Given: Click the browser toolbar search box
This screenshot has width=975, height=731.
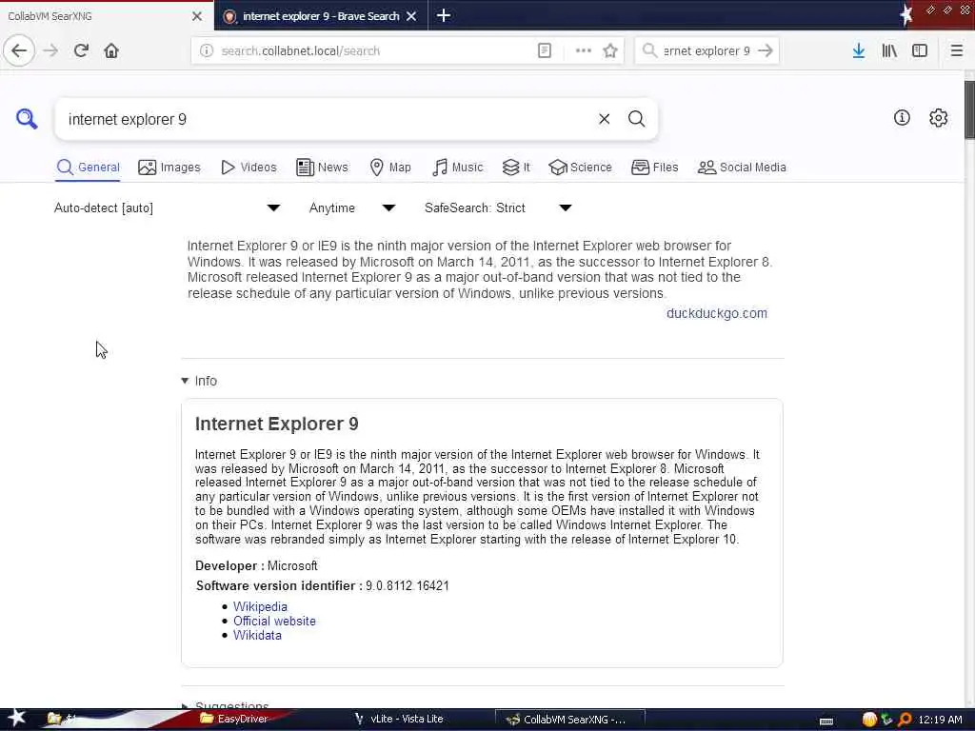Looking at the screenshot, I should [x=706, y=50].
